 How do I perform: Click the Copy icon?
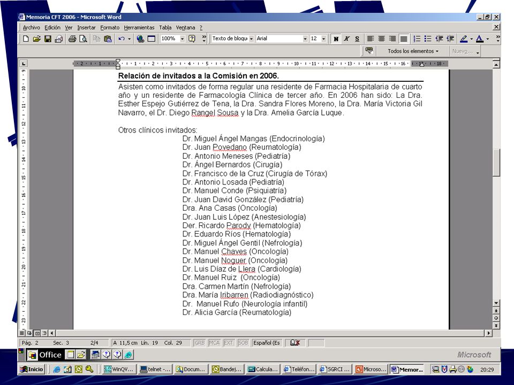96,39
